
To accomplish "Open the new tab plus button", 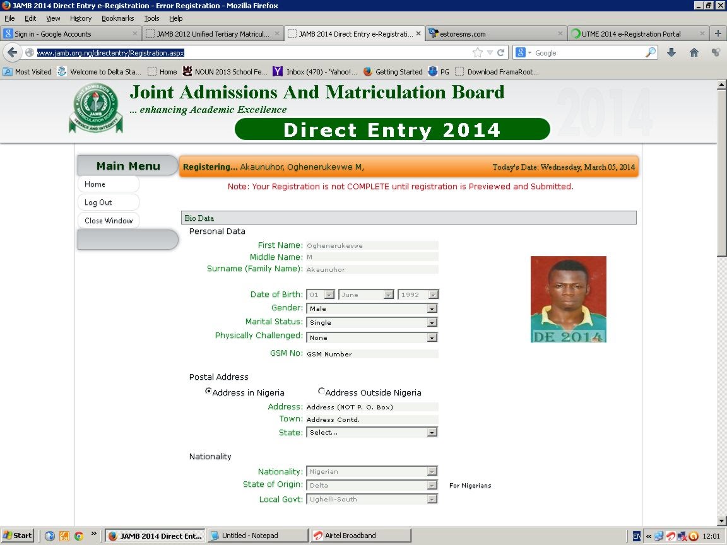I will [x=718, y=33].
